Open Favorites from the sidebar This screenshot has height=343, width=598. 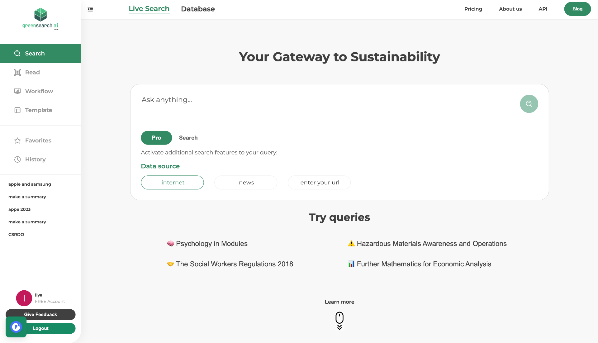[18, 141]
